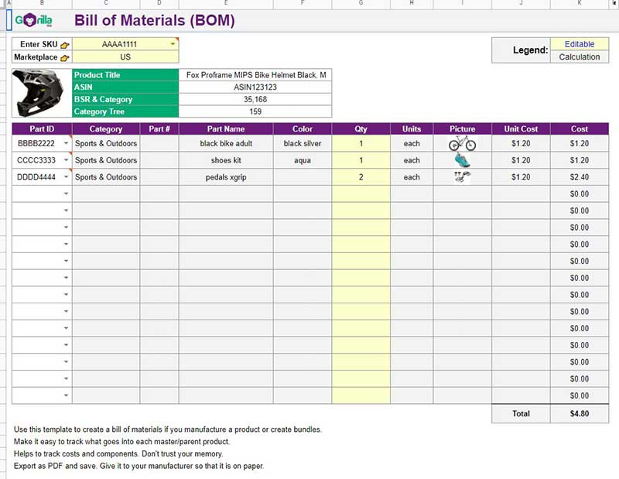The image size is (619, 479).
Task: Click the aqua shoe picture in CCCC3333 row
Action: [462, 160]
